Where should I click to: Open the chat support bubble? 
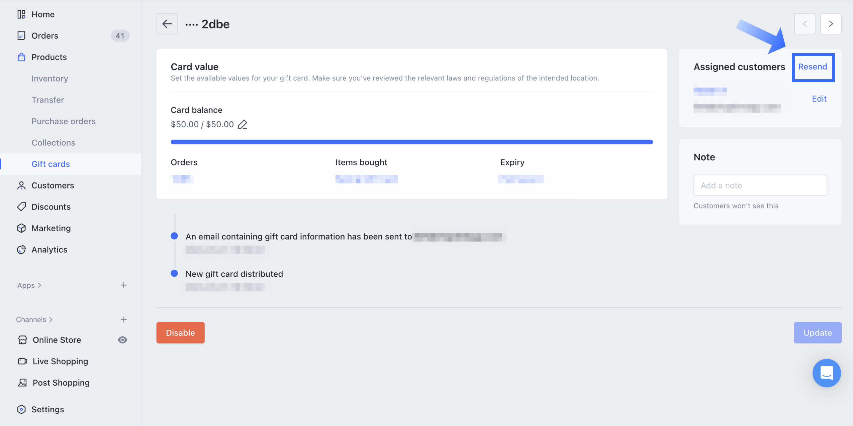pos(826,373)
